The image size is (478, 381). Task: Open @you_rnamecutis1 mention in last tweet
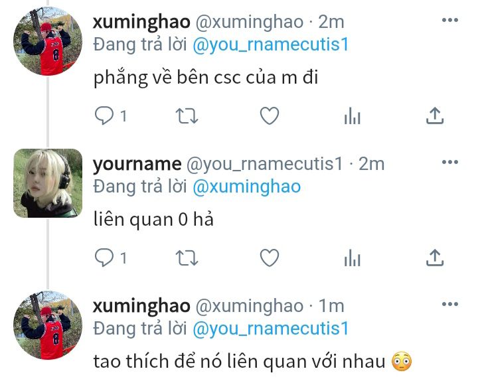tap(271, 329)
